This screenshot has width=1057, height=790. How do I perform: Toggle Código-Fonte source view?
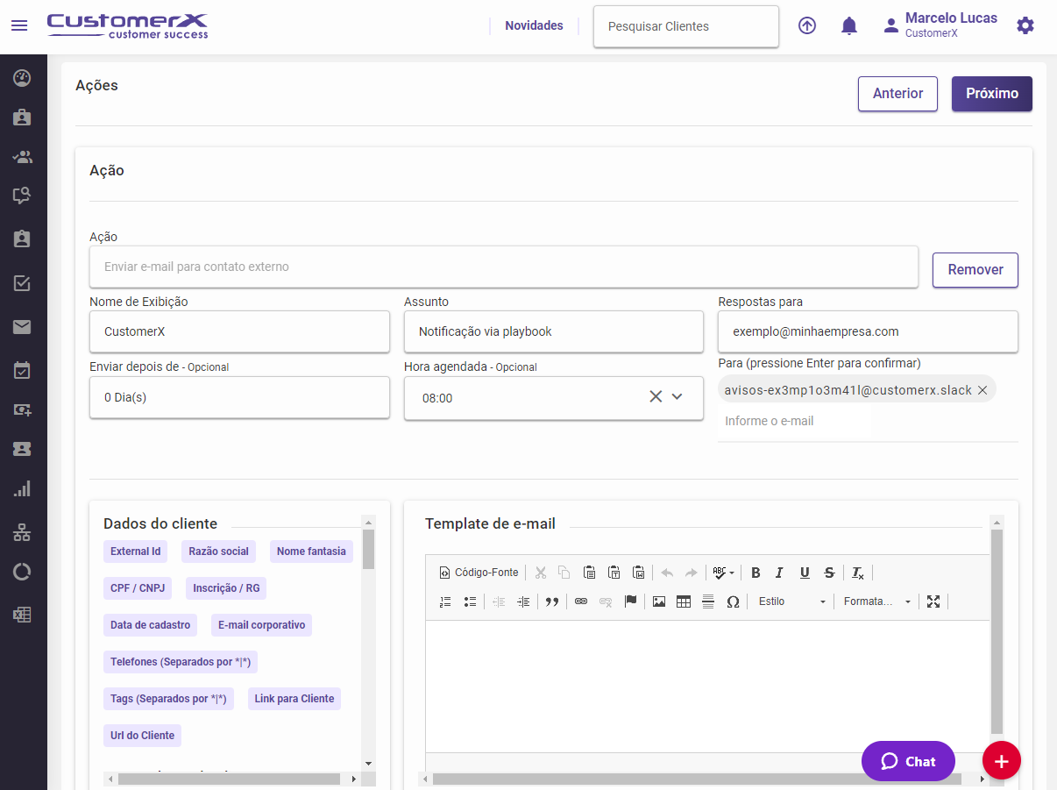[479, 573]
